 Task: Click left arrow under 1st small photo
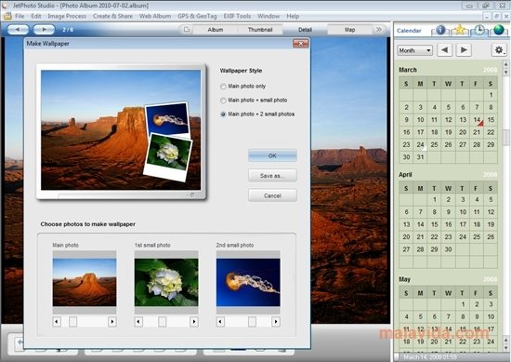coord(138,322)
